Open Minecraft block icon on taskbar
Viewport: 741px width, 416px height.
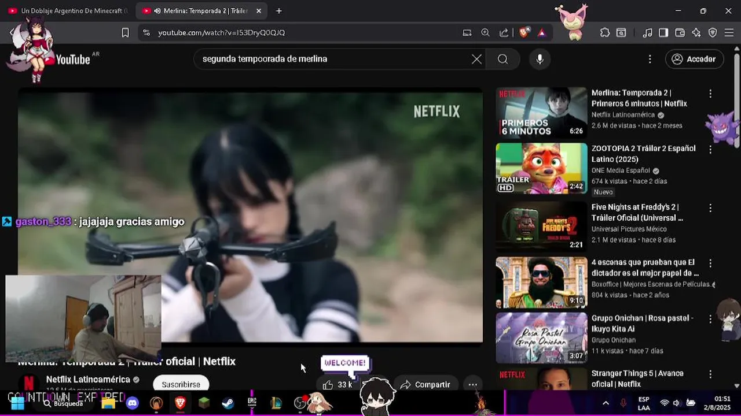click(204, 403)
